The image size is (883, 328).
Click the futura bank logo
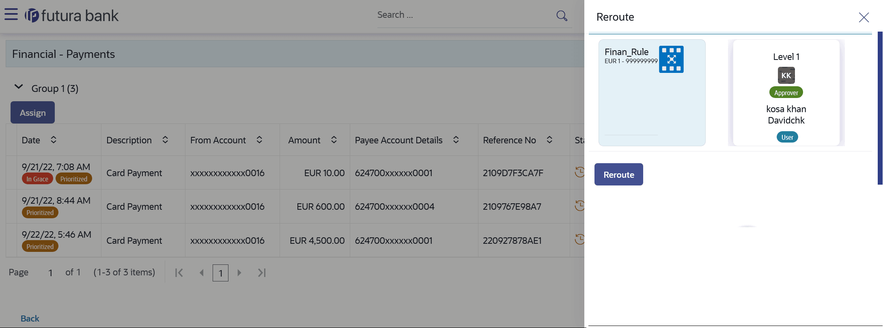(71, 16)
